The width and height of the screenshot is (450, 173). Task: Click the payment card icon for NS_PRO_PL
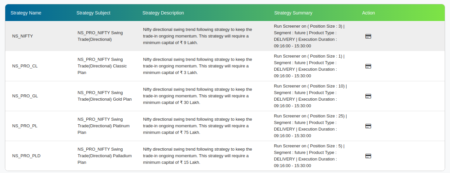point(368,126)
